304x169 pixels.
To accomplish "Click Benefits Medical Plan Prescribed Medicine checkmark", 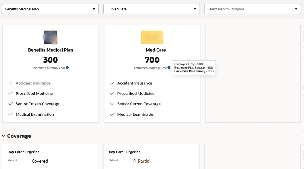I will (11, 93).
